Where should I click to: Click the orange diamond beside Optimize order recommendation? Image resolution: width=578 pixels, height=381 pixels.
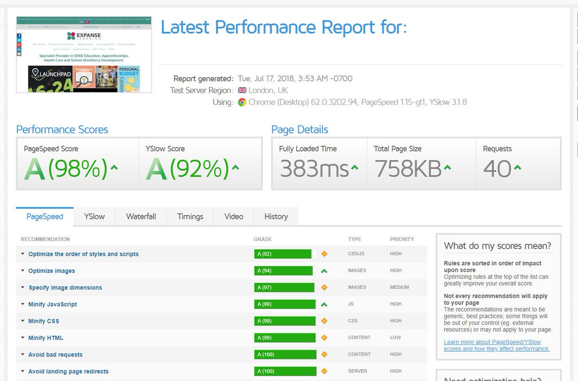324,254
